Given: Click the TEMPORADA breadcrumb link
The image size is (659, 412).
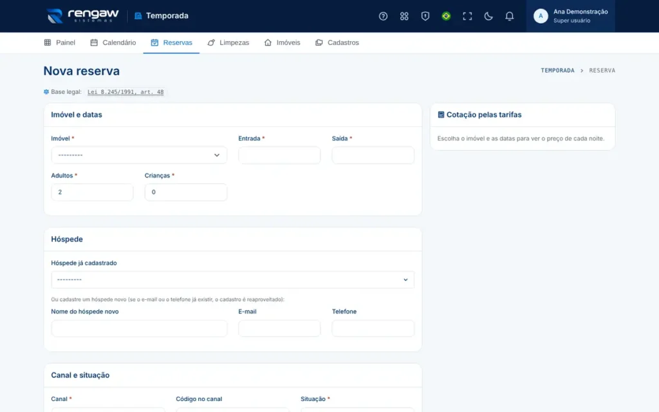Looking at the screenshot, I should (557, 71).
